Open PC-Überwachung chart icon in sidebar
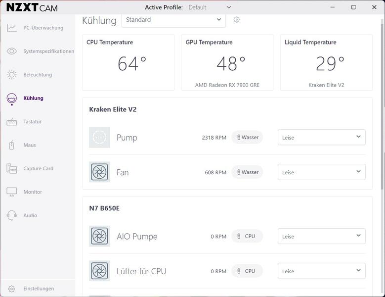 11,28
